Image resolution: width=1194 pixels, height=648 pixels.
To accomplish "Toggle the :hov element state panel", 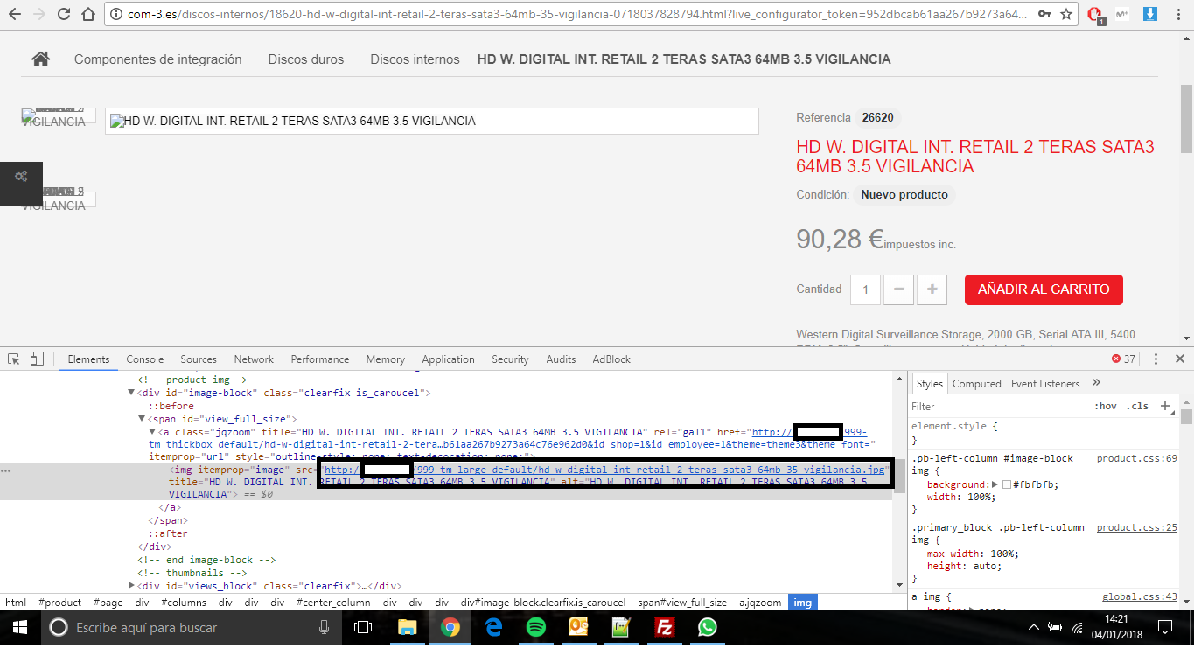I will (1106, 406).
